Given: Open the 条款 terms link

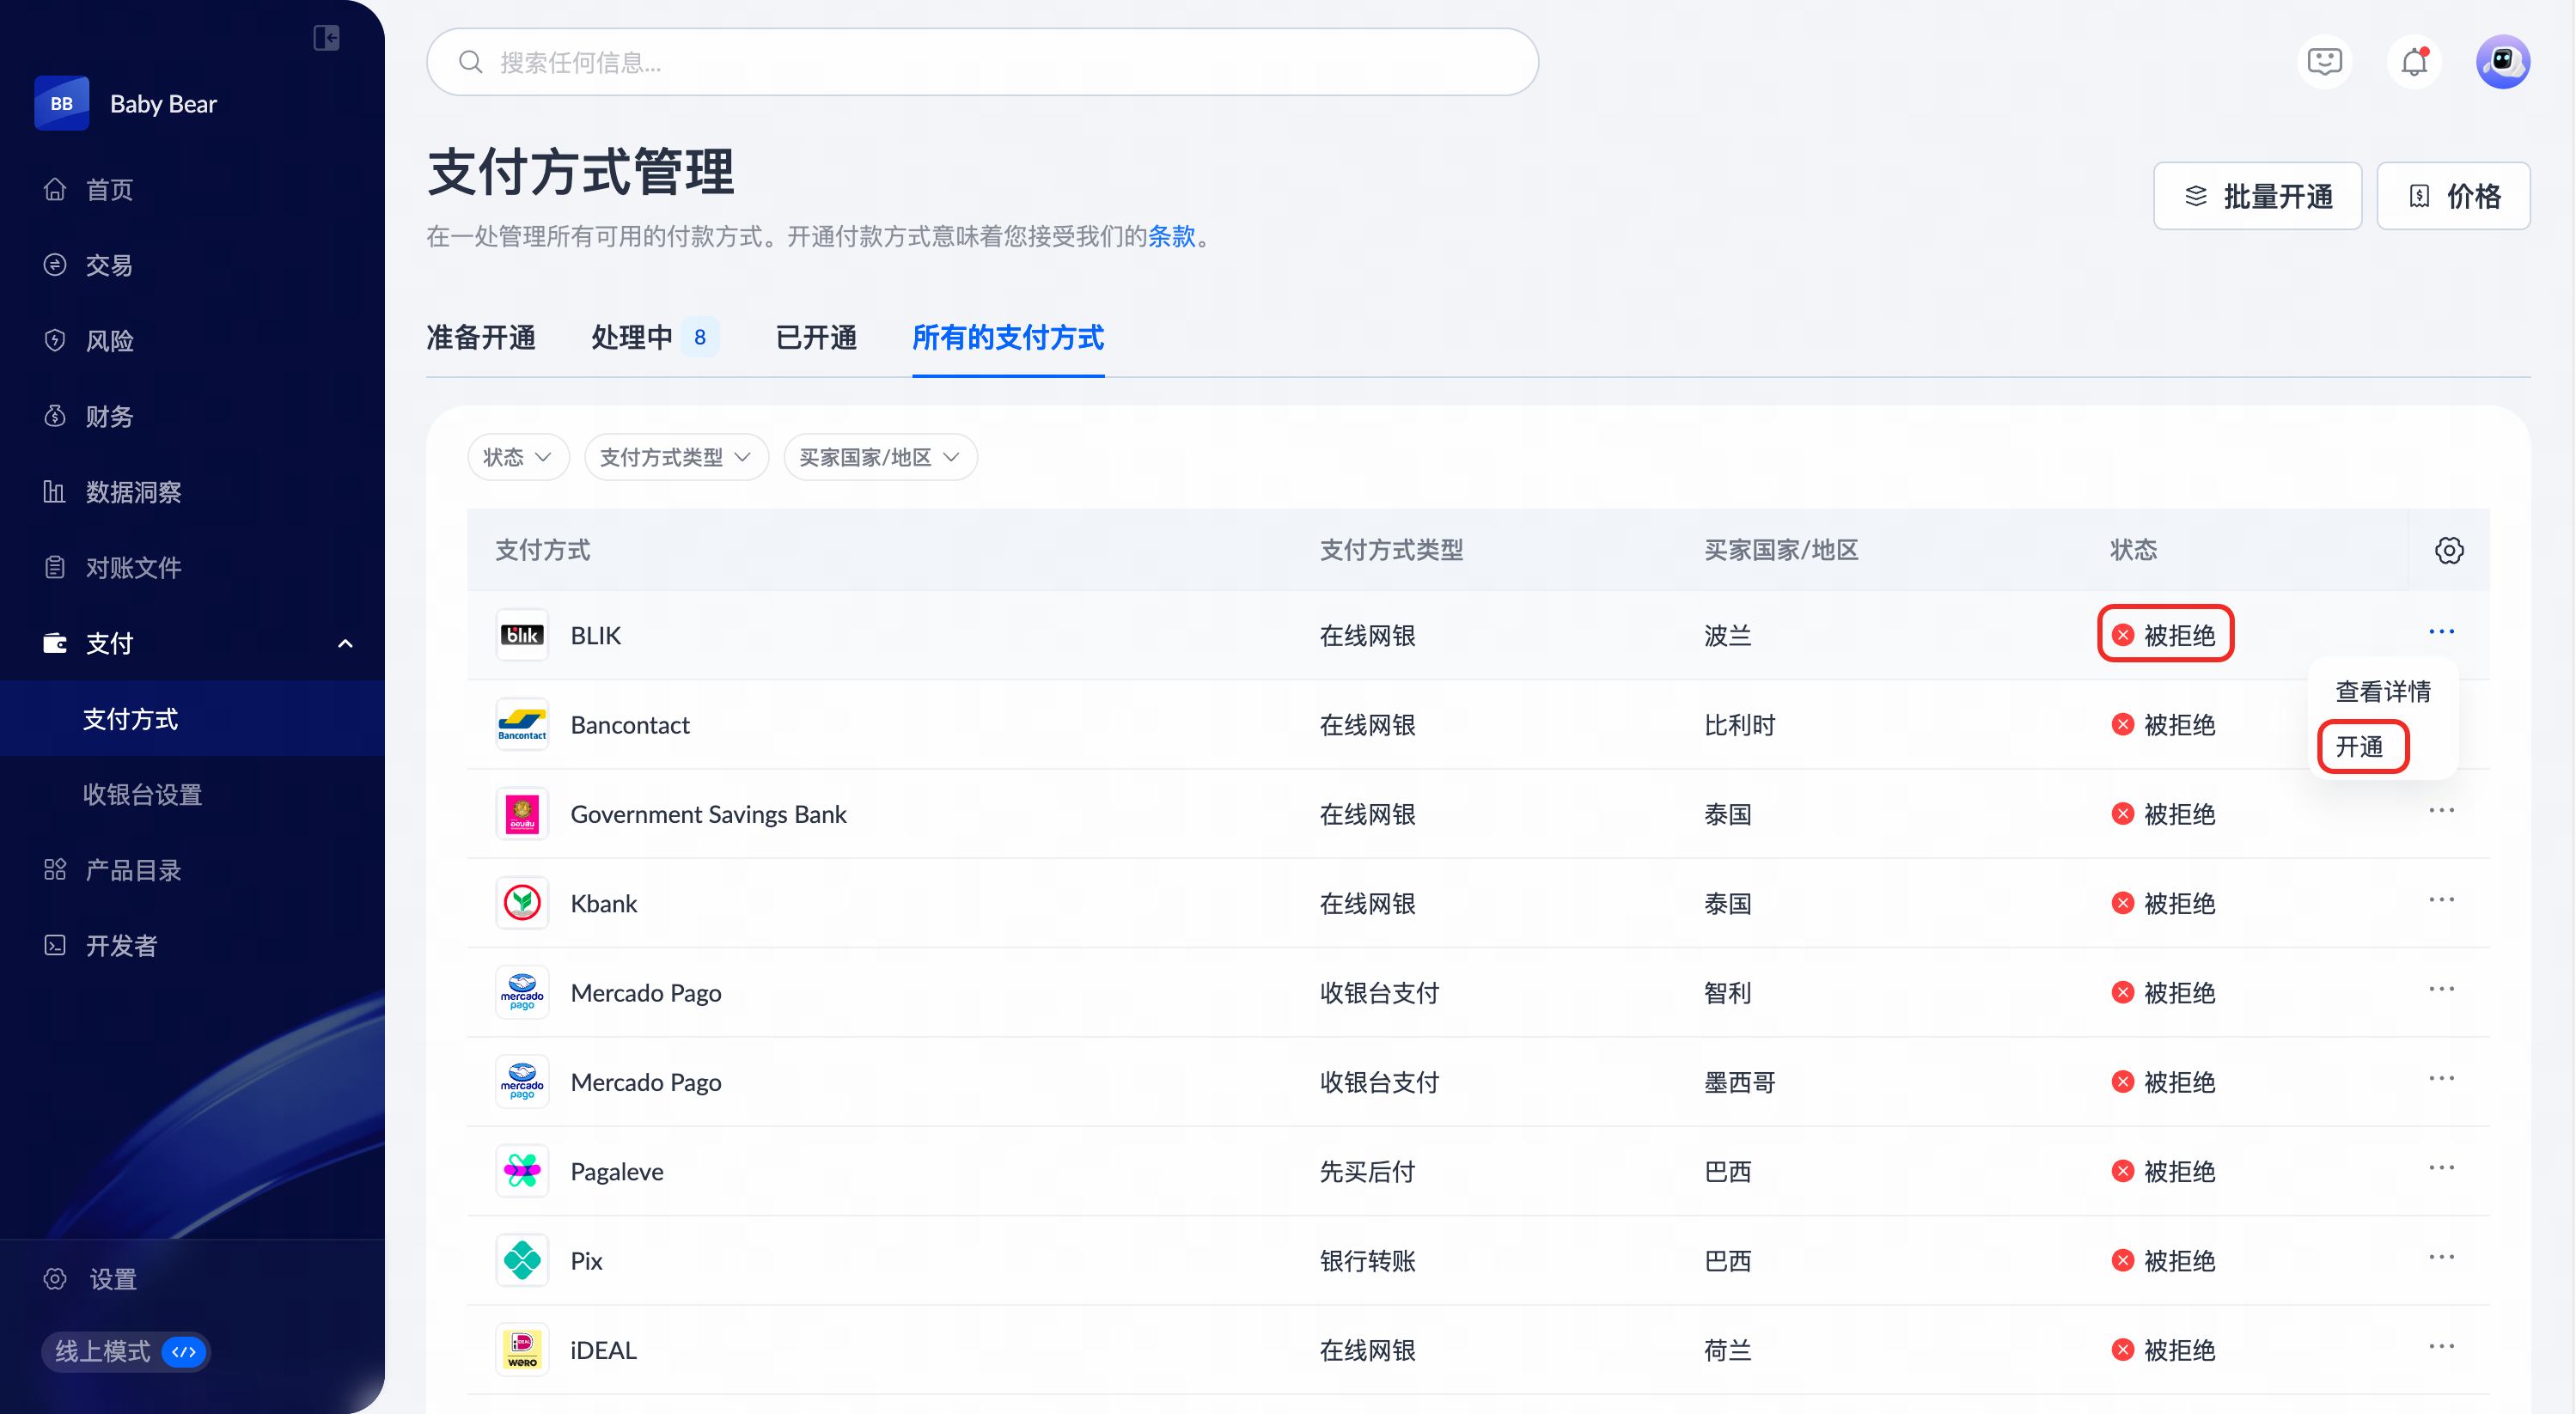Looking at the screenshot, I should click(1172, 237).
